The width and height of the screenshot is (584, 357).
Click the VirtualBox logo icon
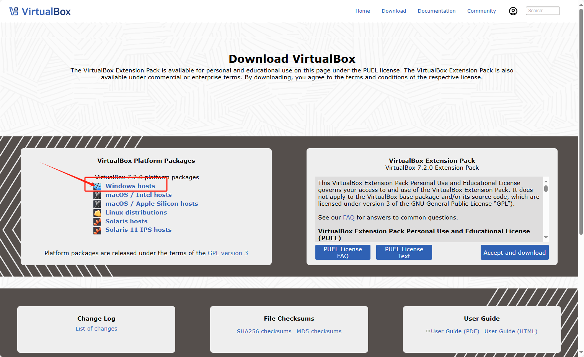click(14, 11)
